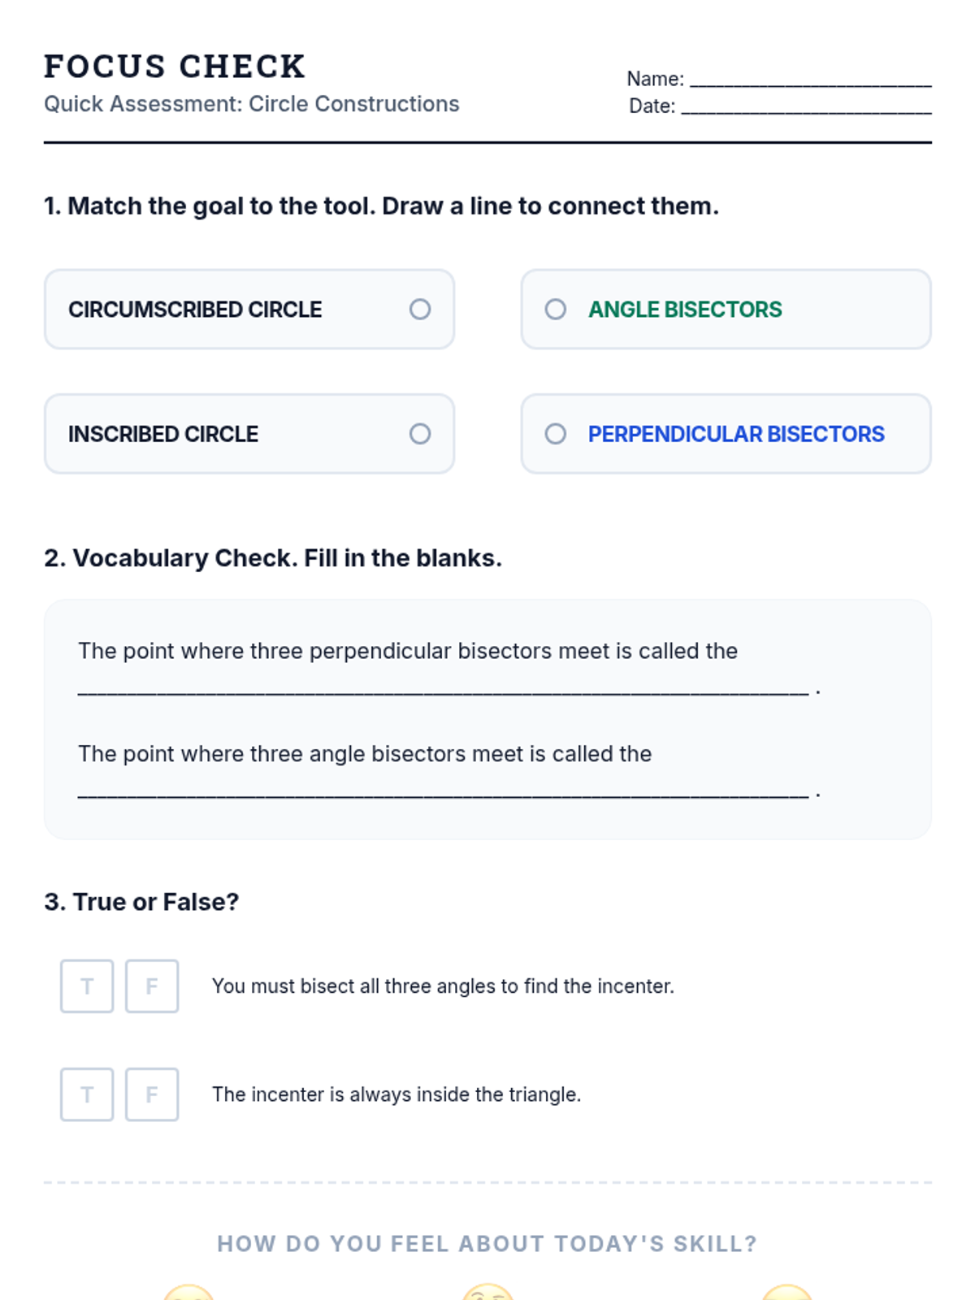Select the connector circle next to Perpendicular Bisectors
The image size is (975, 1300).
click(556, 434)
